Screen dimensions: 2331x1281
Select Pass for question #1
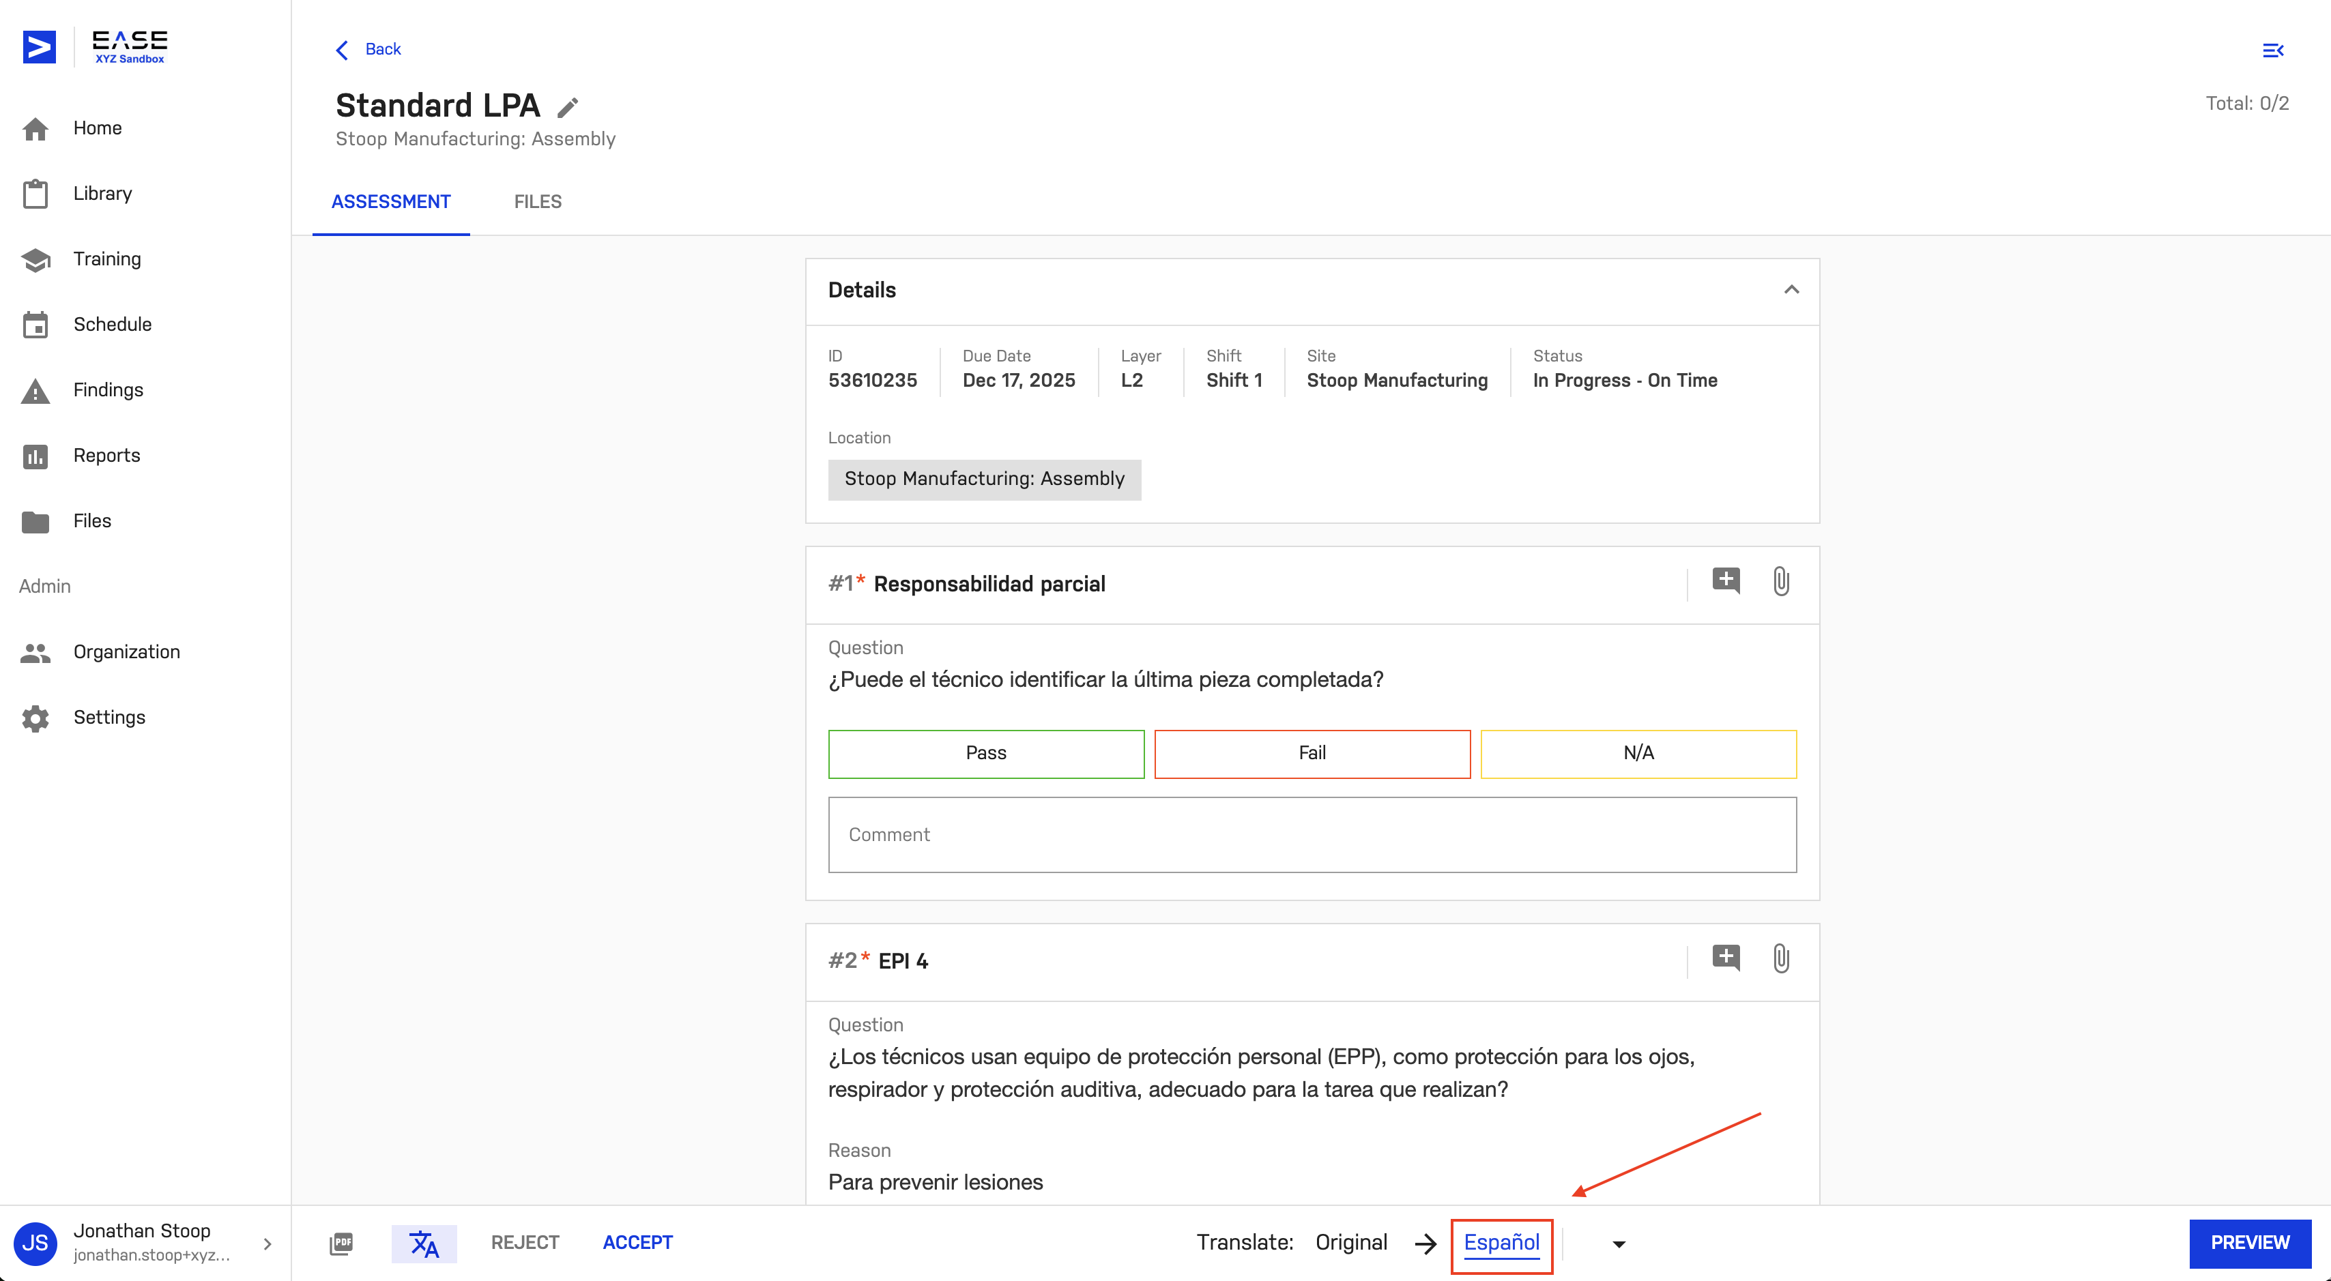pos(986,754)
